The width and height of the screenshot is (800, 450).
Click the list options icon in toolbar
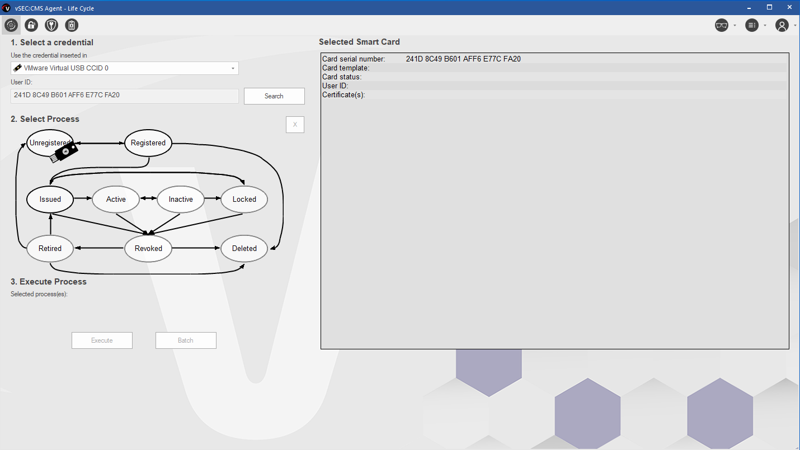(x=752, y=25)
